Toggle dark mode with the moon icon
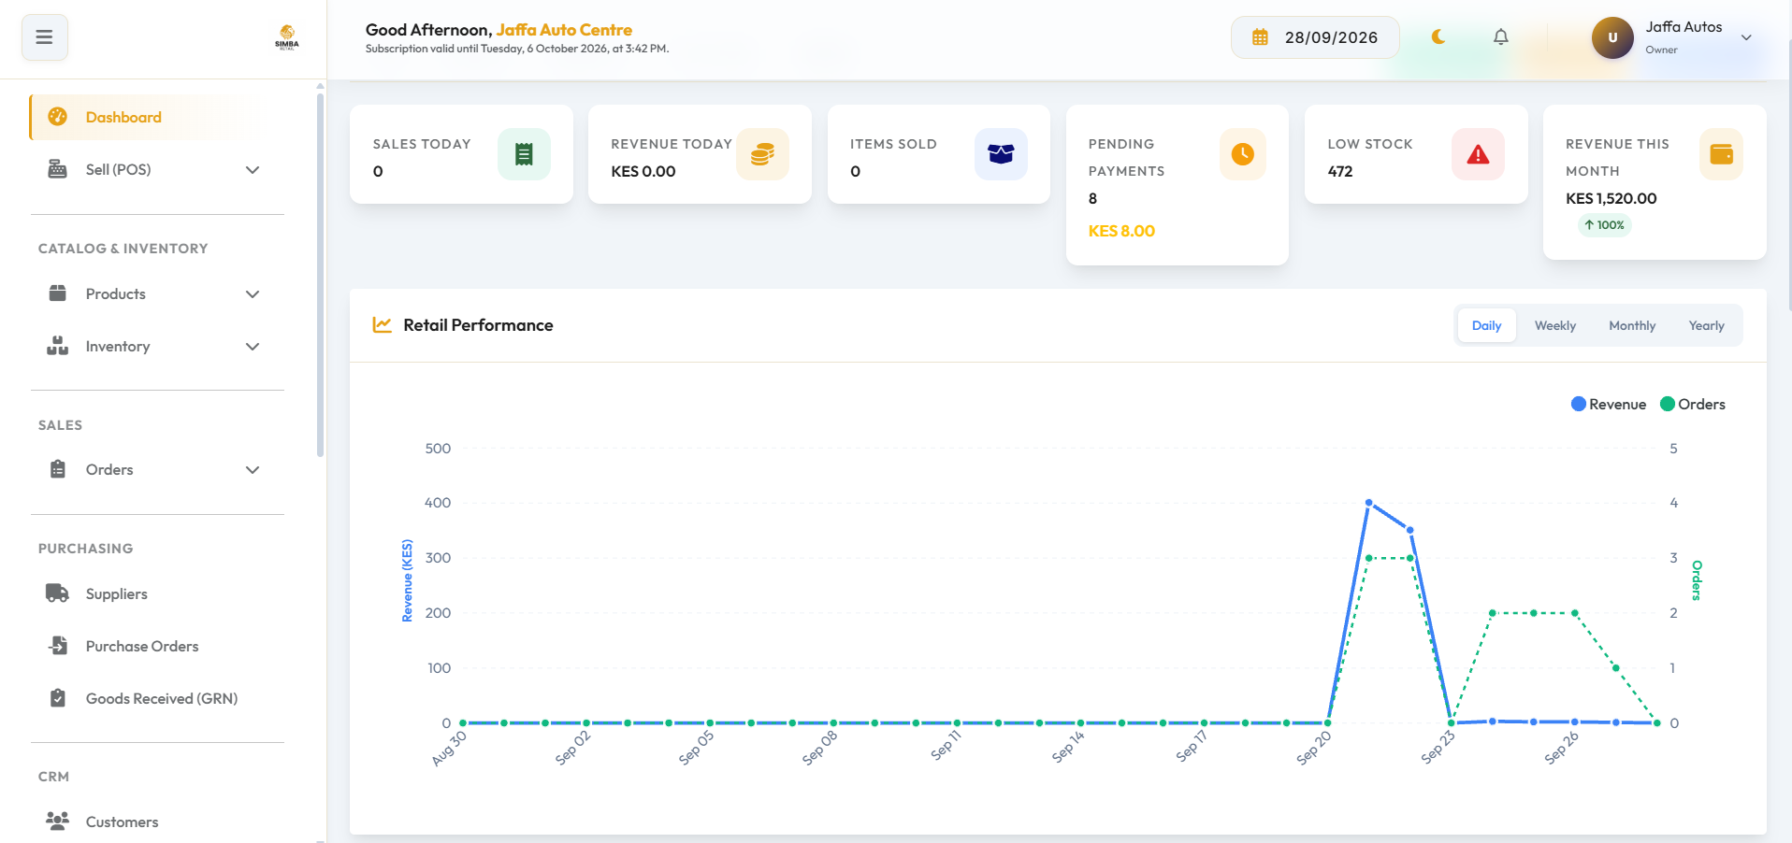Image resolution: width=1792 pixels, height=843 pixels. coord(1438,37)
